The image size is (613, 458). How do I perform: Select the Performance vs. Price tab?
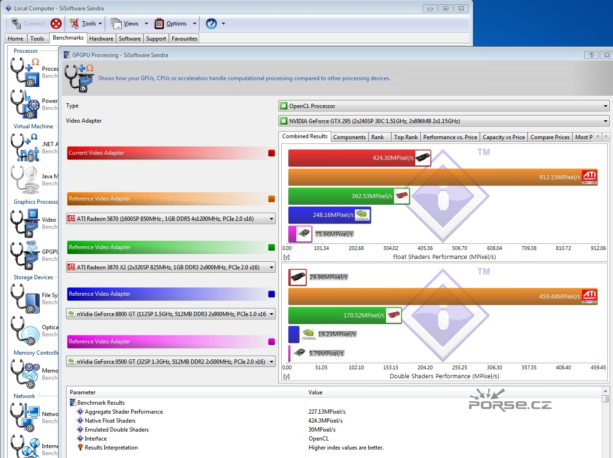pos(450,137)
